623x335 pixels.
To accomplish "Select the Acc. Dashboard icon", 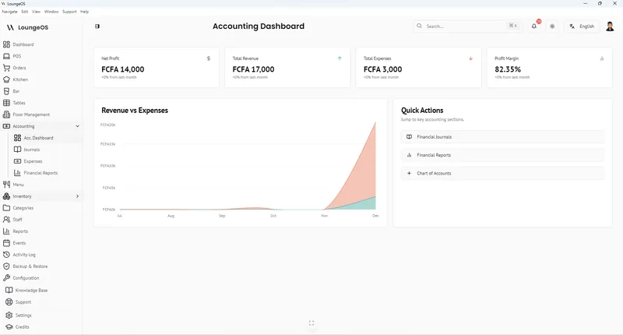I will pos(17,138).
